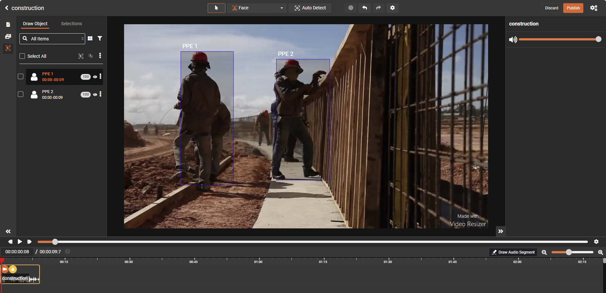Switch to the Selections tab
This screenshot has width=606, height=293.
71,24
